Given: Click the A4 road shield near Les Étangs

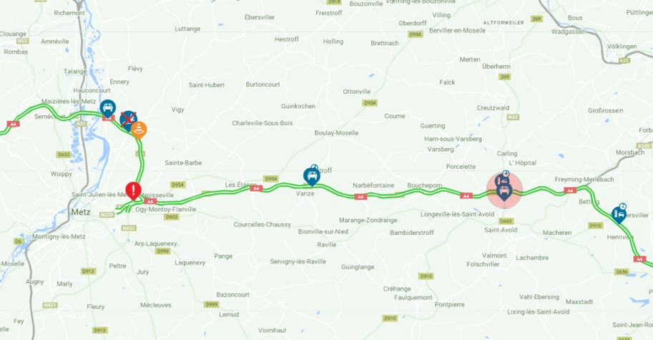Looking at the screenshot, I should [x=256, y=189].
